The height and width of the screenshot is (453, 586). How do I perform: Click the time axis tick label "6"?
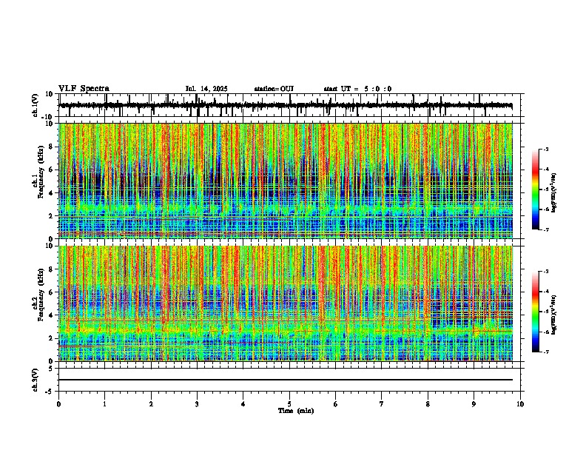336,404
